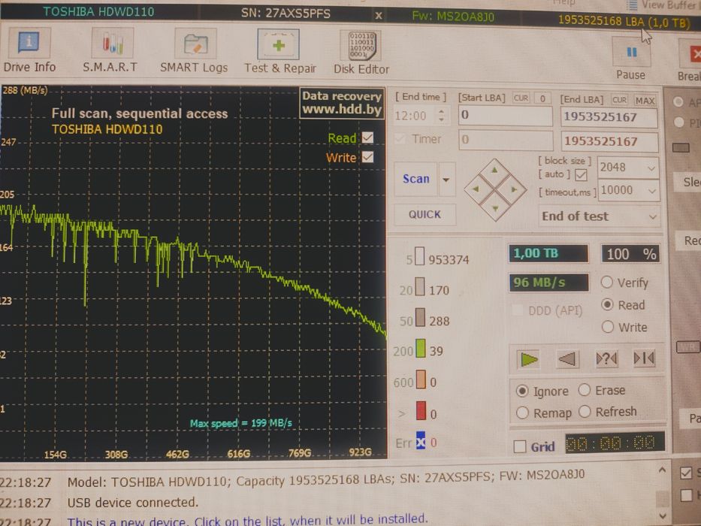Select Ignore bad block action
This screenshot has width=701, height=526.
522,391
